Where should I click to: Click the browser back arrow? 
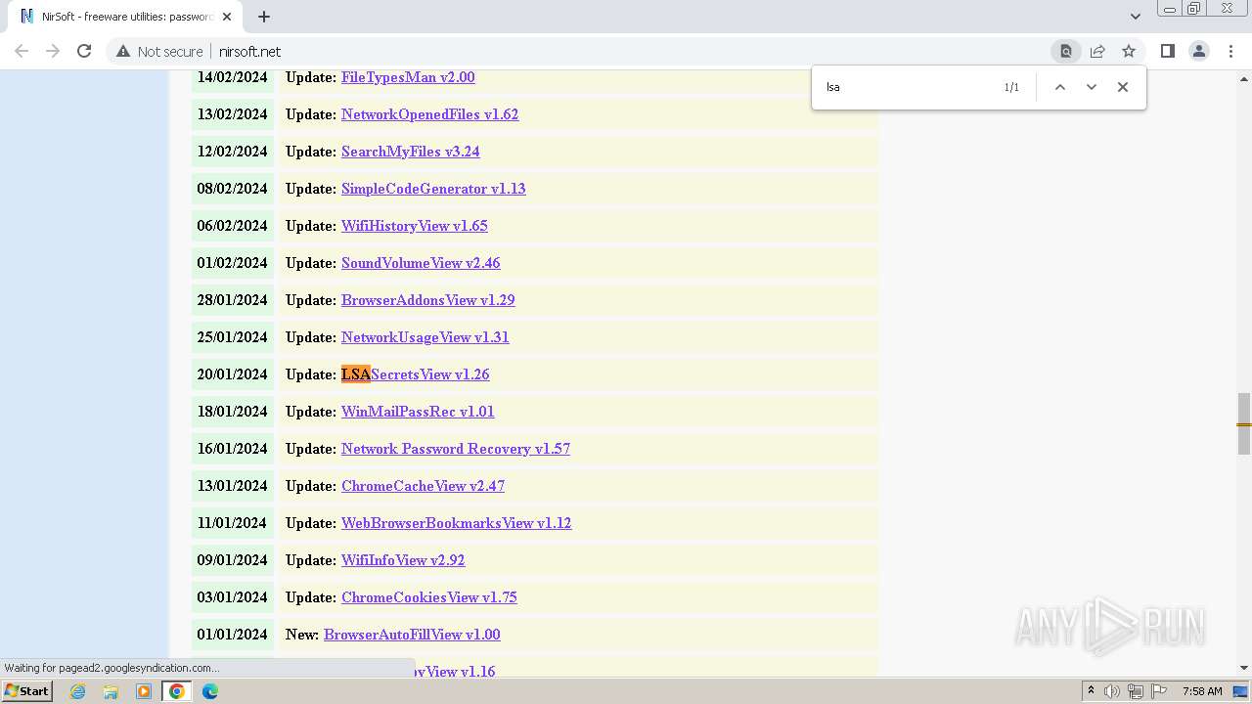point(22,51)
